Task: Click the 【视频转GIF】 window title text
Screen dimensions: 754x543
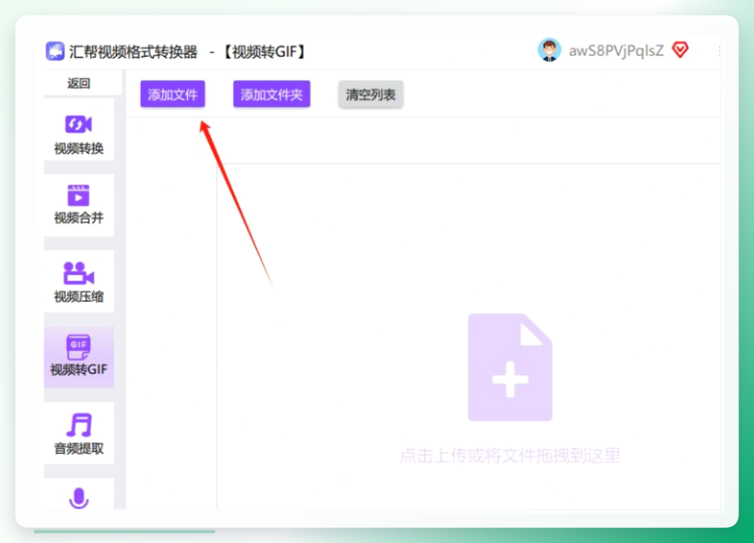Action: 264,51
